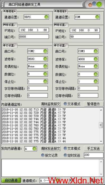Click the 手工发送 button
This screenshot has height=185, width=105.
[x=94, y=148]
